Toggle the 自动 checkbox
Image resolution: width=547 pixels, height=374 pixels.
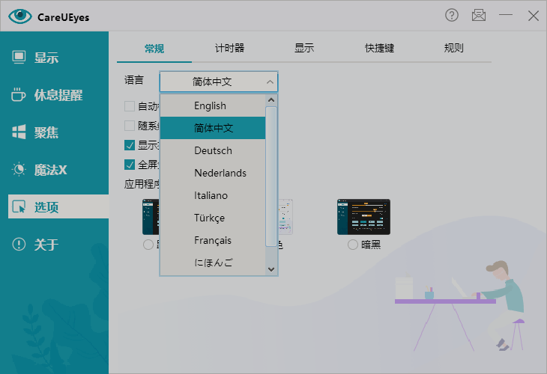pos(130,106)
